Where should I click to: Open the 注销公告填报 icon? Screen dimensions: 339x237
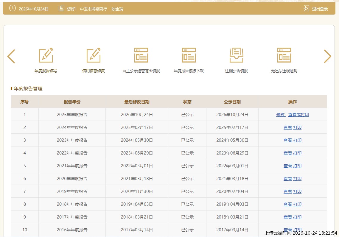236,55
